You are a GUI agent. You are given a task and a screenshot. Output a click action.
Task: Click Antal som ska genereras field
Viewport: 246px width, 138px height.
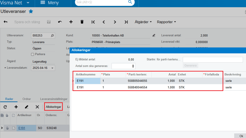123,66
